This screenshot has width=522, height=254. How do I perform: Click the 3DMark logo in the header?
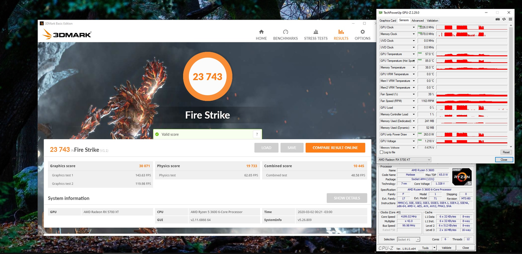point(67,35)
